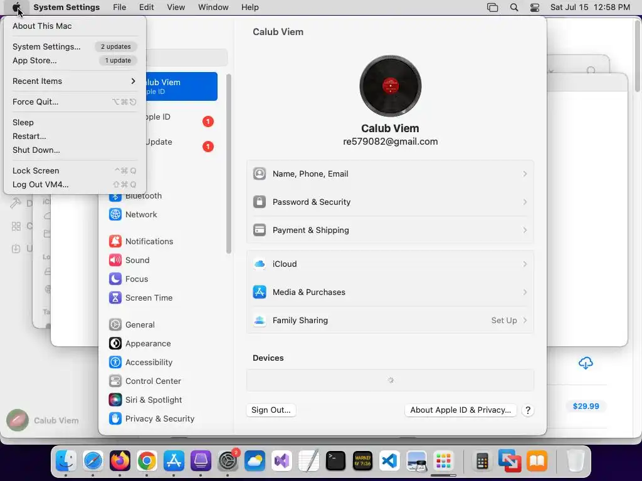642x481 pixels.
Task: Select Network in the settings sidebar
Action: click(162, 215)
